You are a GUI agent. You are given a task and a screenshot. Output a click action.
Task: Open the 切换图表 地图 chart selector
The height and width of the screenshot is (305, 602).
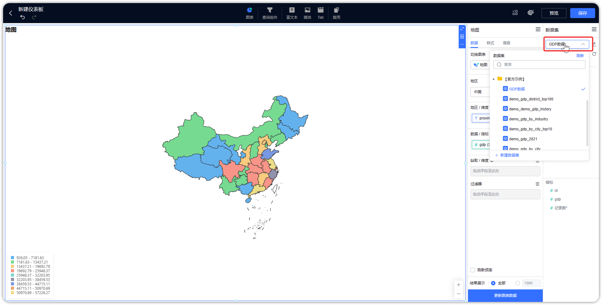coord(480,65)
